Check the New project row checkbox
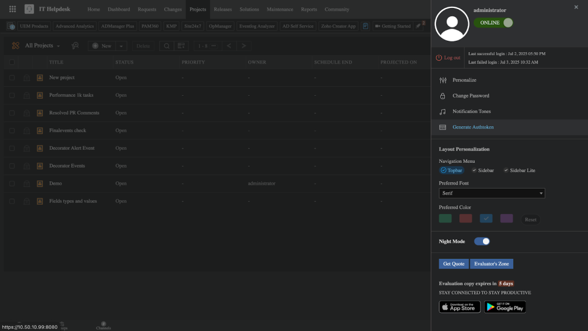Screen dimensions: 588x331 (12, 77)
